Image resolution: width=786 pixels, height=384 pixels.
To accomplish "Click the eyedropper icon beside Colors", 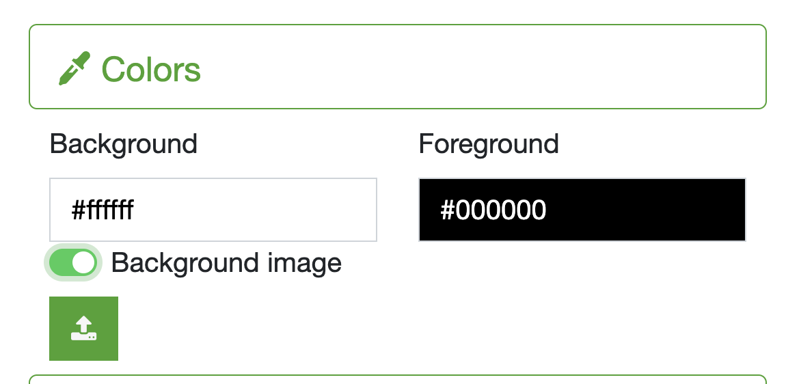I will tap(74, 69).
